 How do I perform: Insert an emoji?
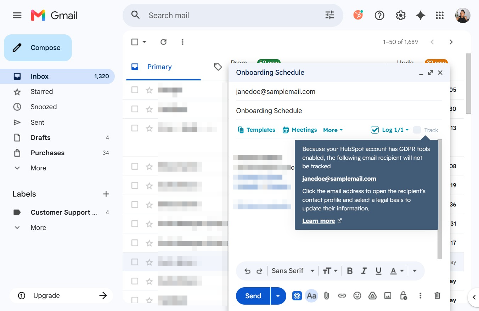click(357, 296)
